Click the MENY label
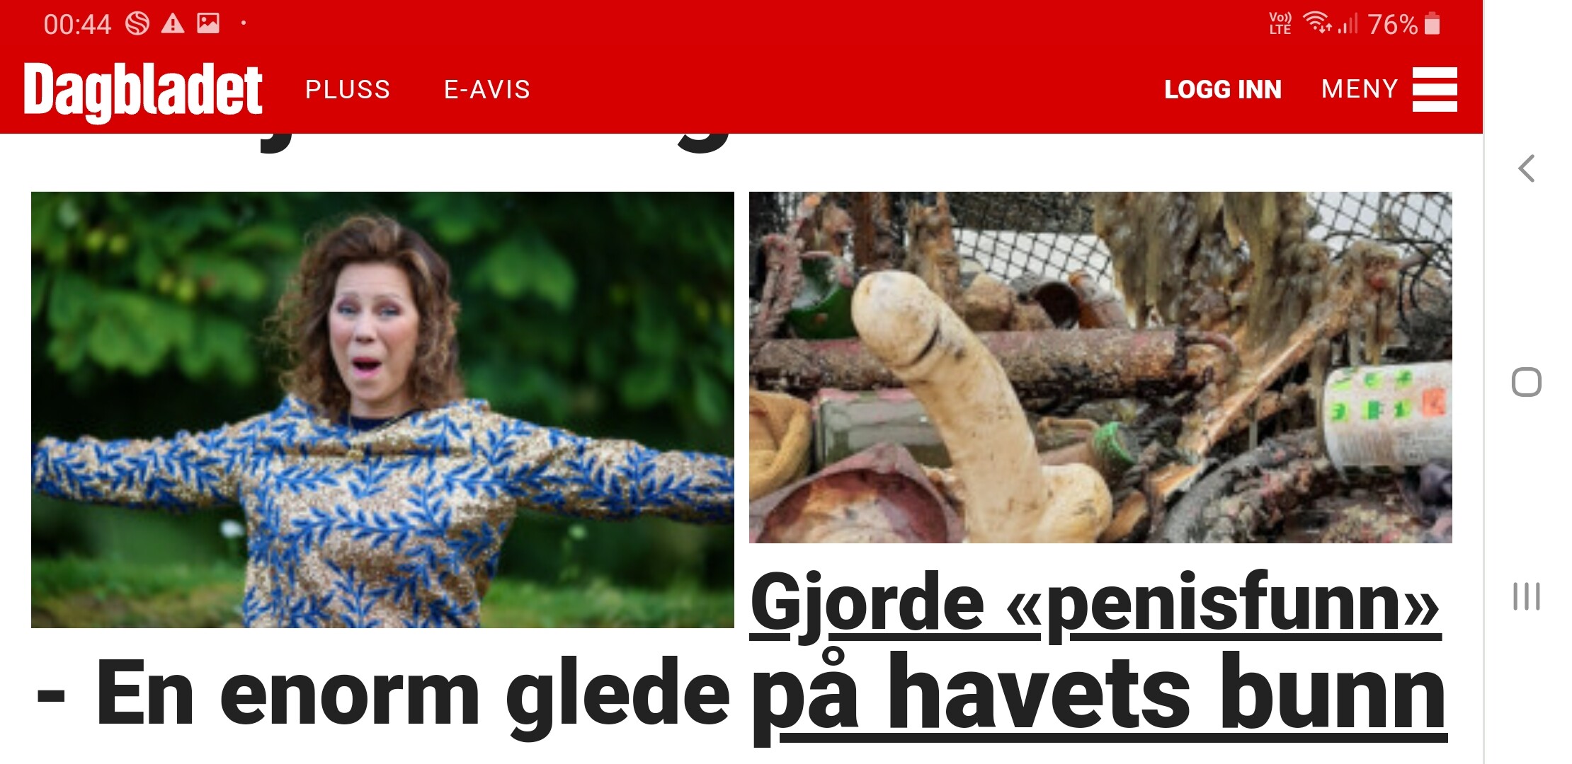1572x764 pixels. click(1360, 89)
